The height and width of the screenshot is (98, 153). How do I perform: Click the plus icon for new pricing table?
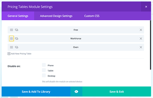tap(9, 54)
